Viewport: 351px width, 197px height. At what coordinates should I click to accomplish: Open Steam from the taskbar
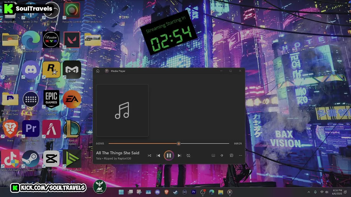175,192
